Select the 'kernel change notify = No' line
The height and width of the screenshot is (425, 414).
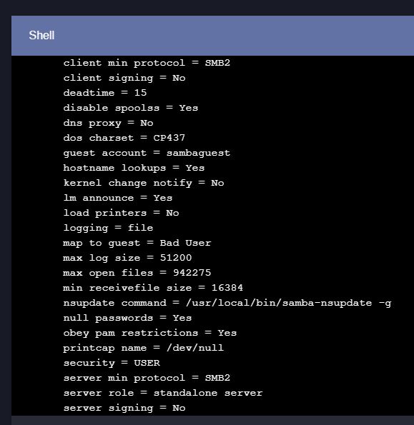(144, 183)
